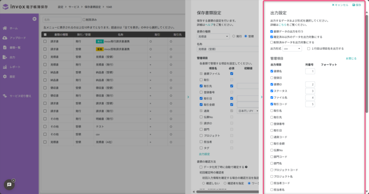Click the invox logo icon

(6, 7)
